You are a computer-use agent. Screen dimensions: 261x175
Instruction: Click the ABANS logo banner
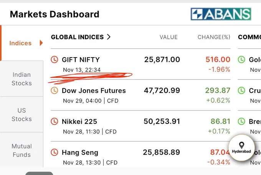[221, 14]
